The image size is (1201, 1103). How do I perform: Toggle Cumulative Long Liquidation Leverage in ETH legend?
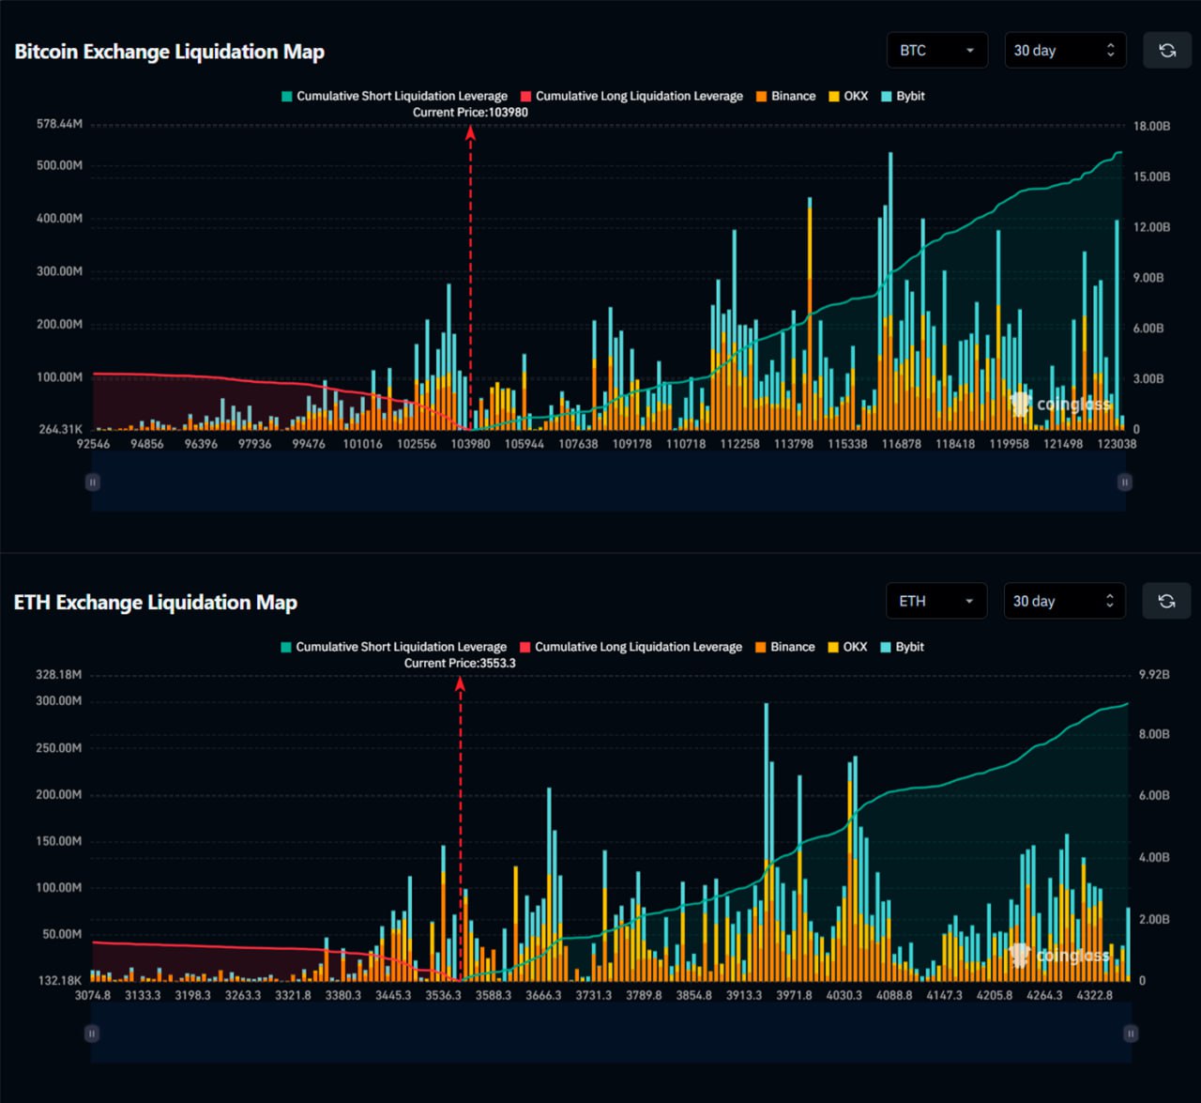point(631,647)
